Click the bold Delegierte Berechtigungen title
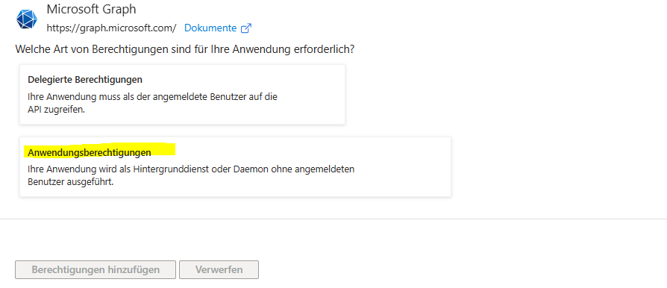 (x=85, y=80)
